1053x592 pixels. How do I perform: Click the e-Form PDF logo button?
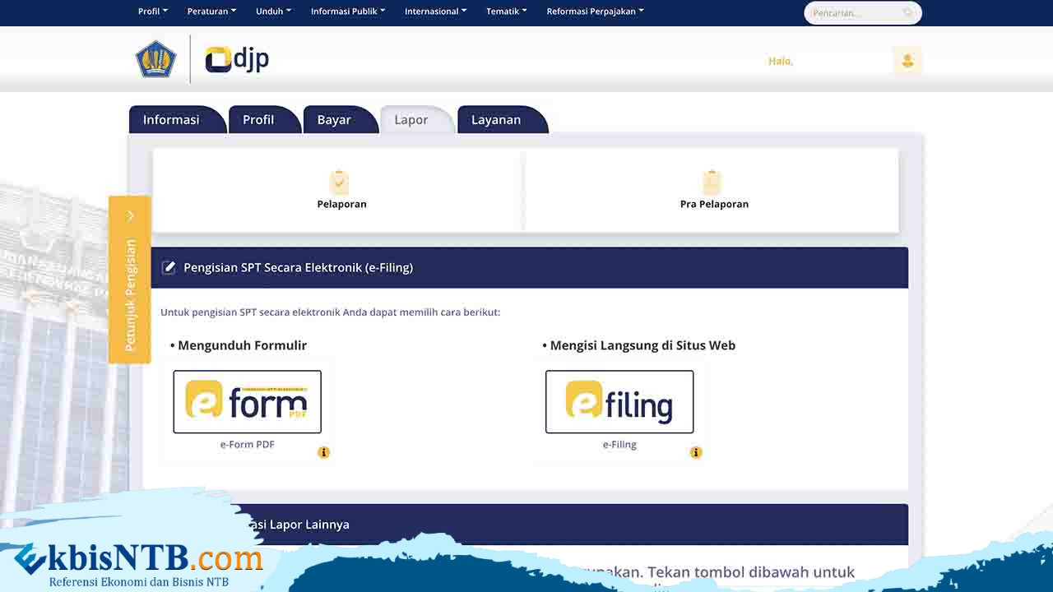[247, 402]
